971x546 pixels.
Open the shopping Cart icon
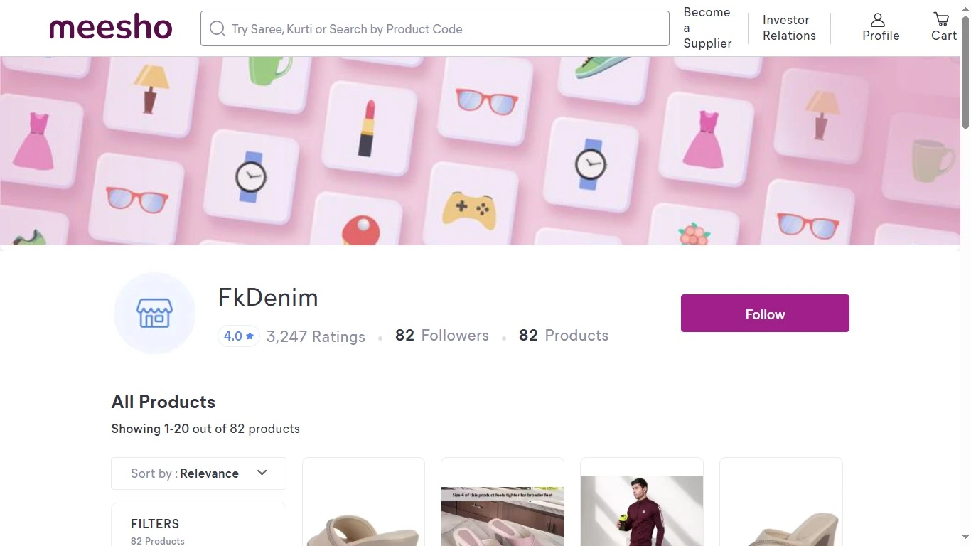943,28
